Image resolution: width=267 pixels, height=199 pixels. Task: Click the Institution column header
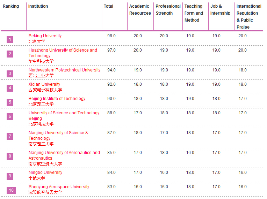click(x=38, y=6)
